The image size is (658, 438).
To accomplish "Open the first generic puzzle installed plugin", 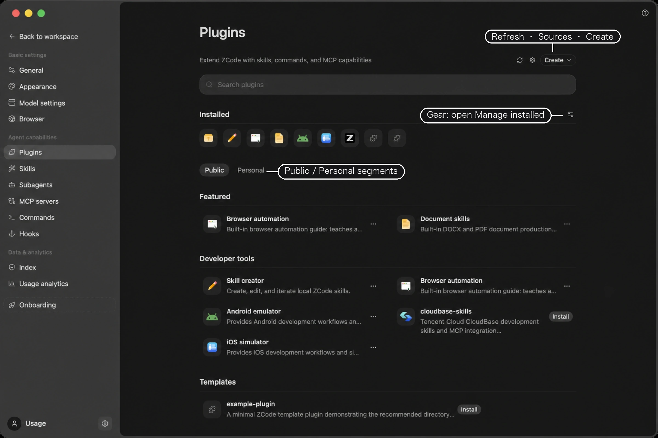I will click(x=373, y=138).
